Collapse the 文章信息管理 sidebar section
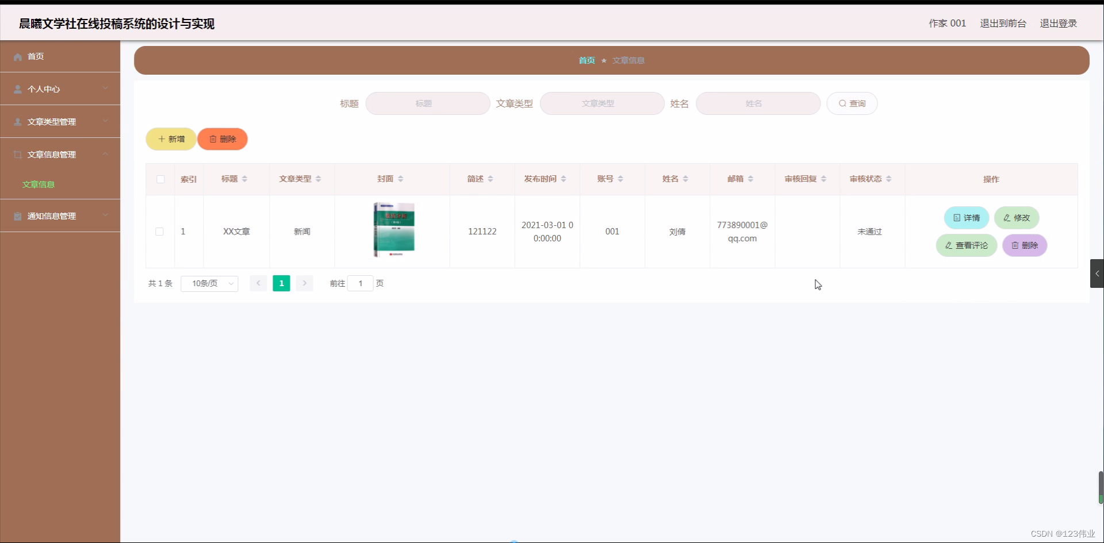The width and height of the screenshot is (1104, 543). click(x=105, y=154)
